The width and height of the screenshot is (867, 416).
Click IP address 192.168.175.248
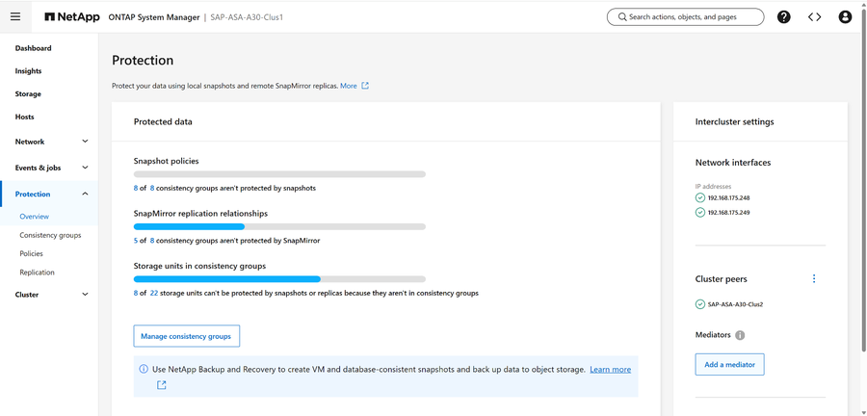click(729, 197)
